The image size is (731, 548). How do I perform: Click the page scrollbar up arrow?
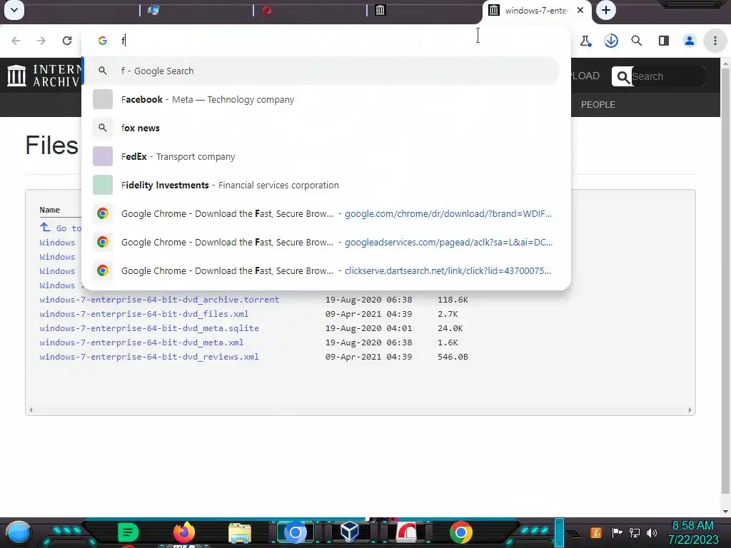pos(725,63)
